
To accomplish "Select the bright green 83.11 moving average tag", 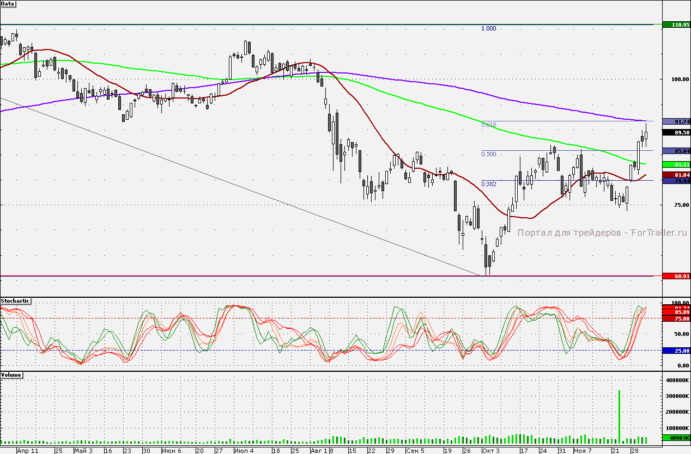I will coord(676,164).
